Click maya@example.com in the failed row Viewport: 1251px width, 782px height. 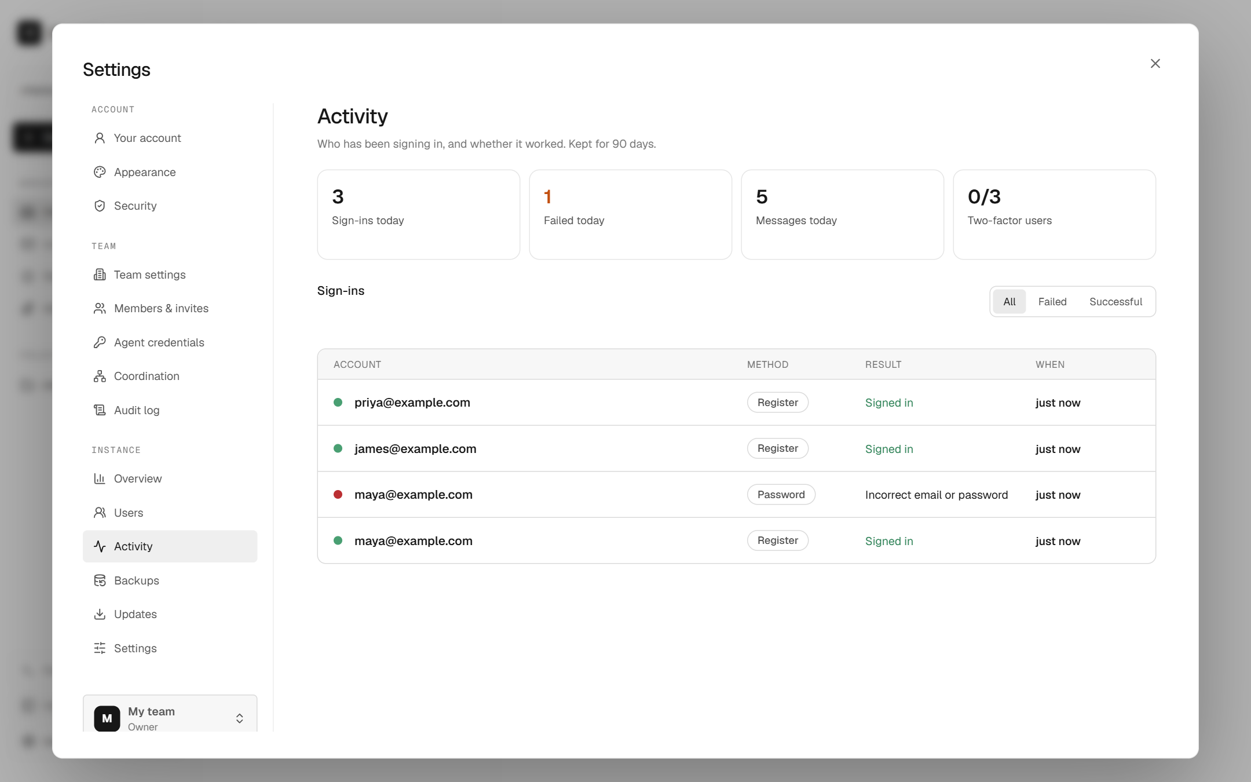pyautogui.click(x=414, y=495)
